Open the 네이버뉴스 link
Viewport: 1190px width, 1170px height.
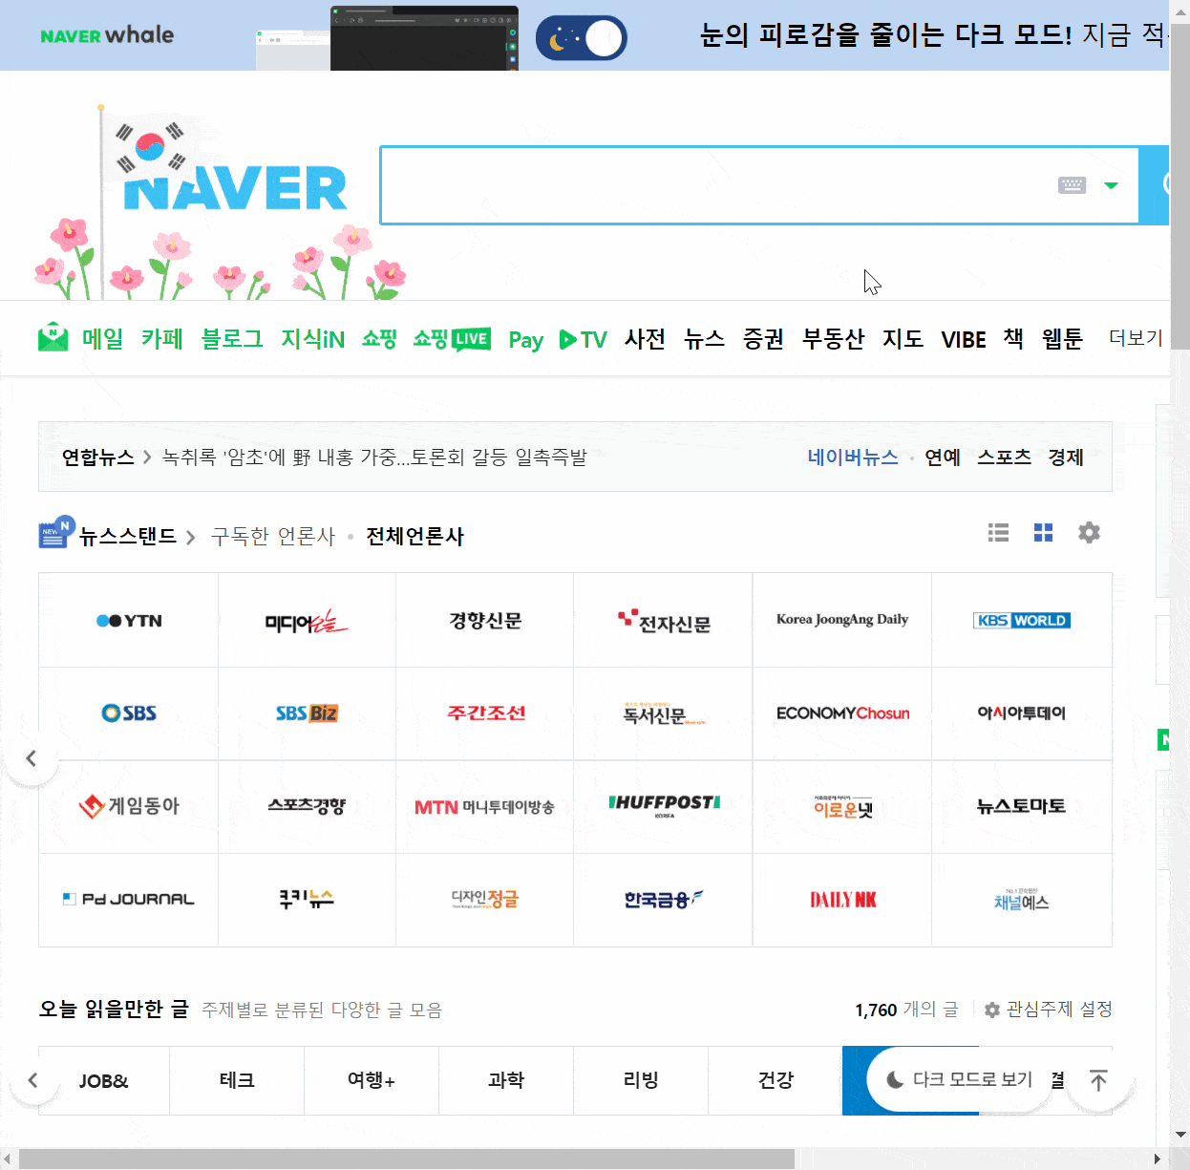(x=853, y=457)
